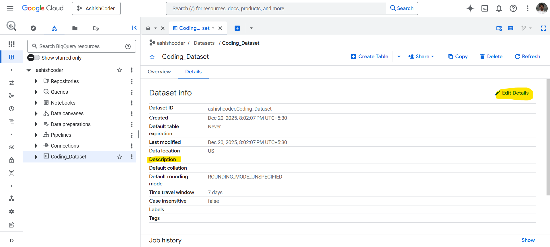Open the new query plus tab button
Screen dimensions: 550x247
237,28
